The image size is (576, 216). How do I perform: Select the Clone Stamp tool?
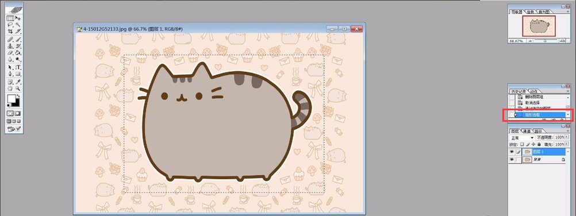click(x=10, y=46)
